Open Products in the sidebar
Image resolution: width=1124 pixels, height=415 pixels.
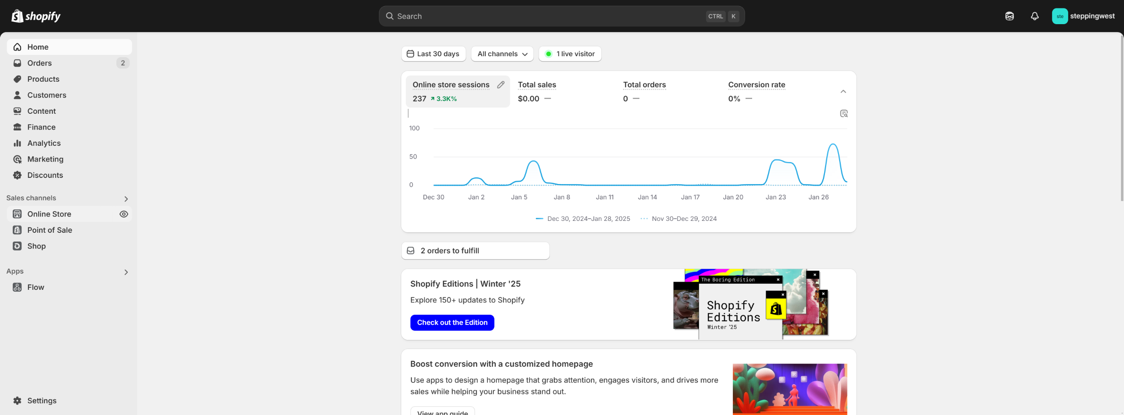[x=69, y=79]
